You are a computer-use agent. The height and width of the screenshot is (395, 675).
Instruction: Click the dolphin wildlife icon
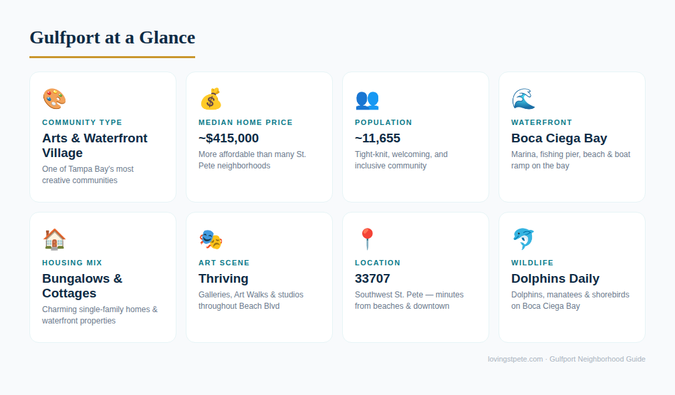click(x=523, y=239)
